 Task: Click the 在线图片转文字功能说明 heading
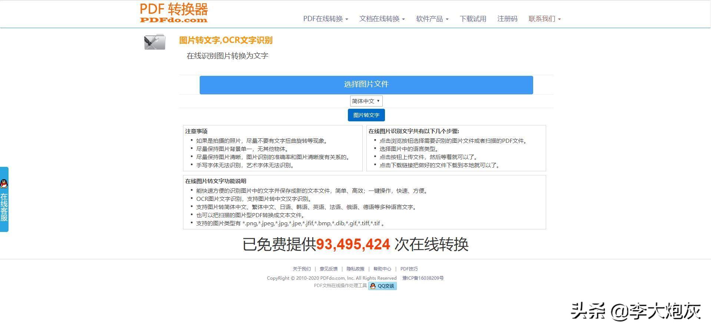pyautogui.click(x=216, y=181)
